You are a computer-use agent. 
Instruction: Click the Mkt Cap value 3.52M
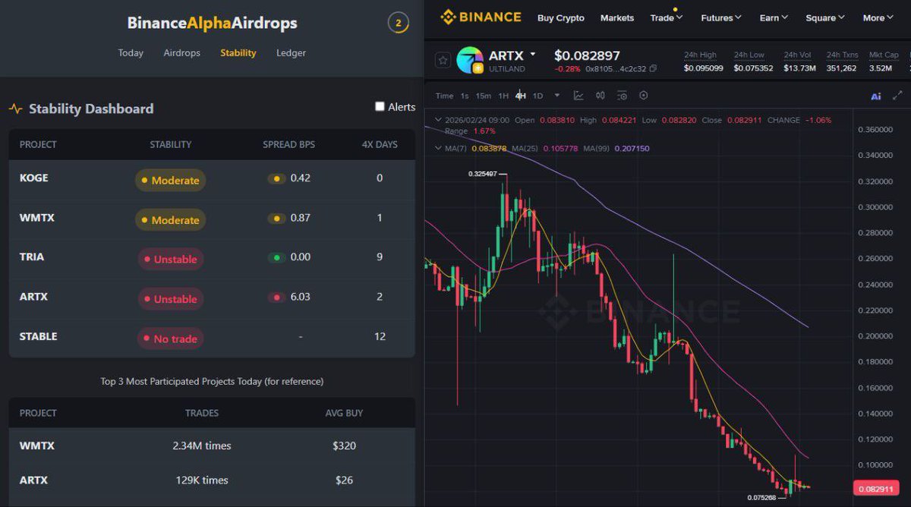[x=880, y=68]
